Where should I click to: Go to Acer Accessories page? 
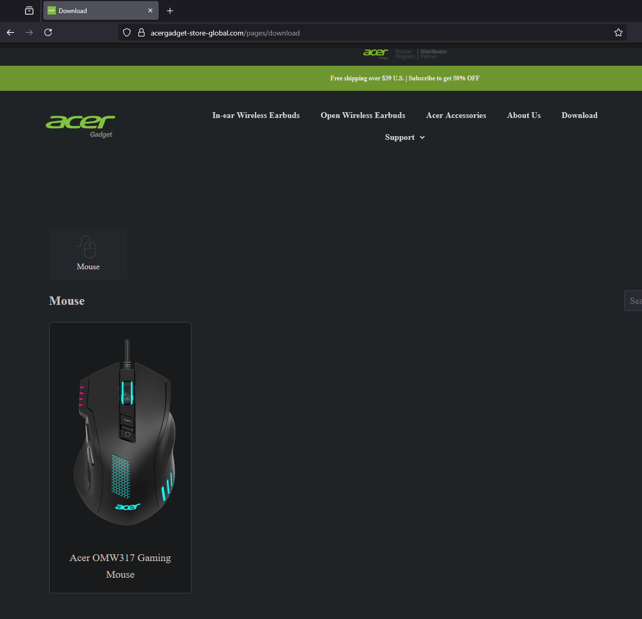pos(456,115)
